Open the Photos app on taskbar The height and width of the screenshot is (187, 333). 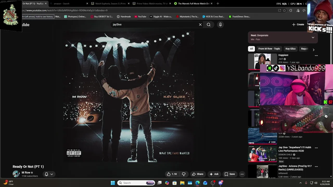click(x=190, y=183)
